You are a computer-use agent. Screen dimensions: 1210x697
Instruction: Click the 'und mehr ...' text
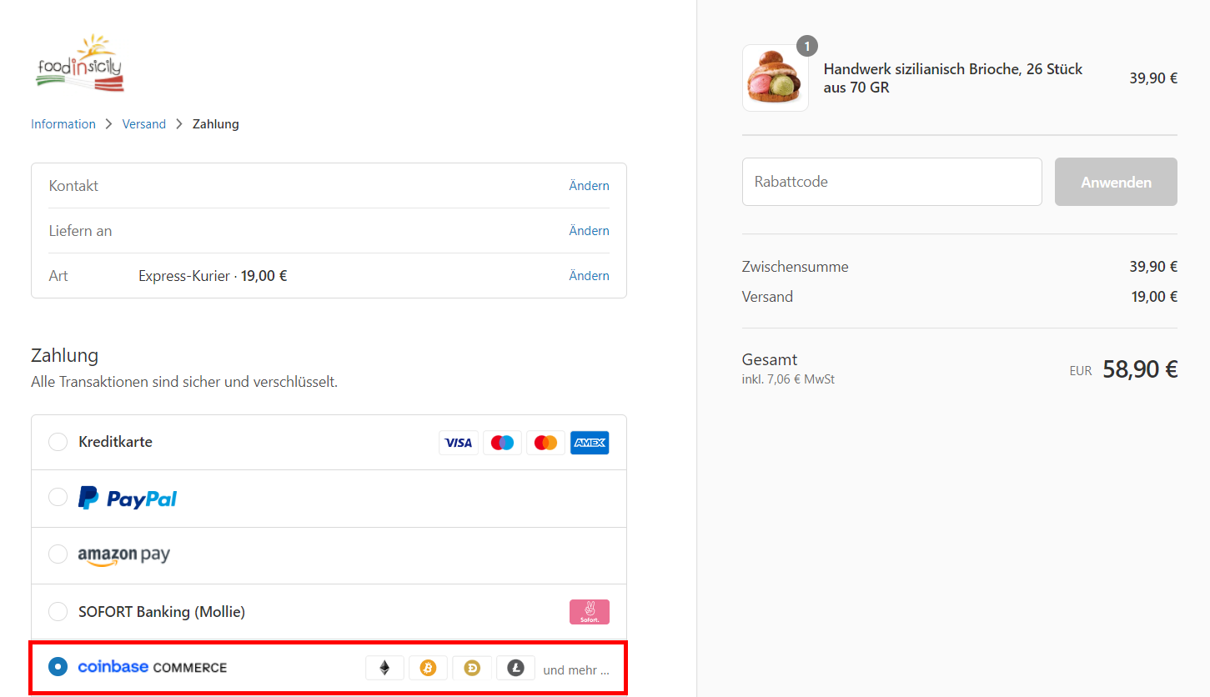tap(576, 669)
